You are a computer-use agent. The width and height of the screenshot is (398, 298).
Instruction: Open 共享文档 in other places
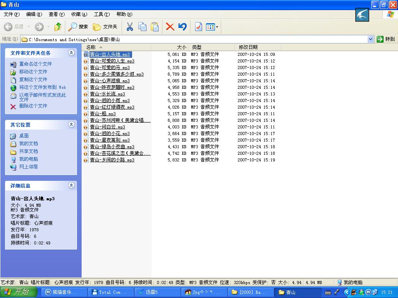[29, 151]
